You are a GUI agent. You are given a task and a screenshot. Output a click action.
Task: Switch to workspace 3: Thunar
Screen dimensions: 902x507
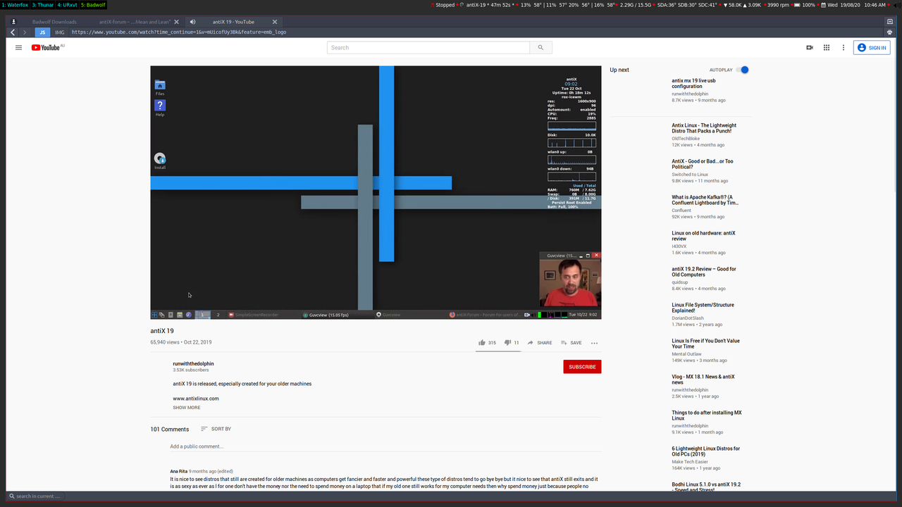[x=42, y=5]
